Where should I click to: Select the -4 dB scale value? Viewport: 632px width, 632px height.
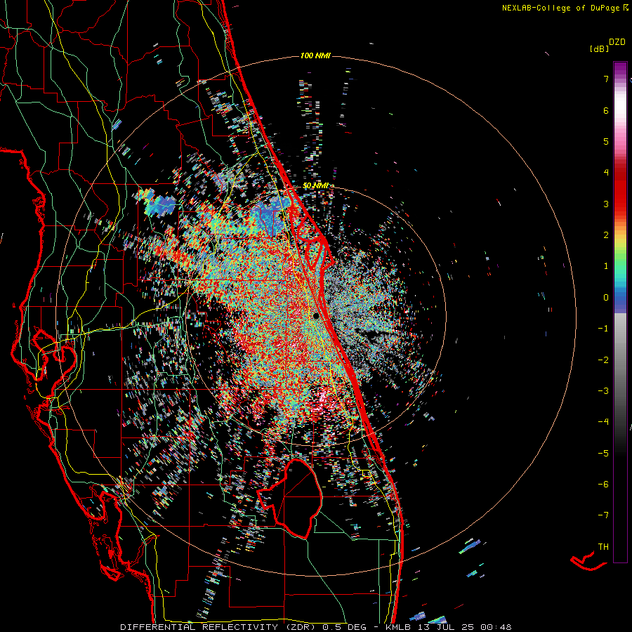[603, 422]
